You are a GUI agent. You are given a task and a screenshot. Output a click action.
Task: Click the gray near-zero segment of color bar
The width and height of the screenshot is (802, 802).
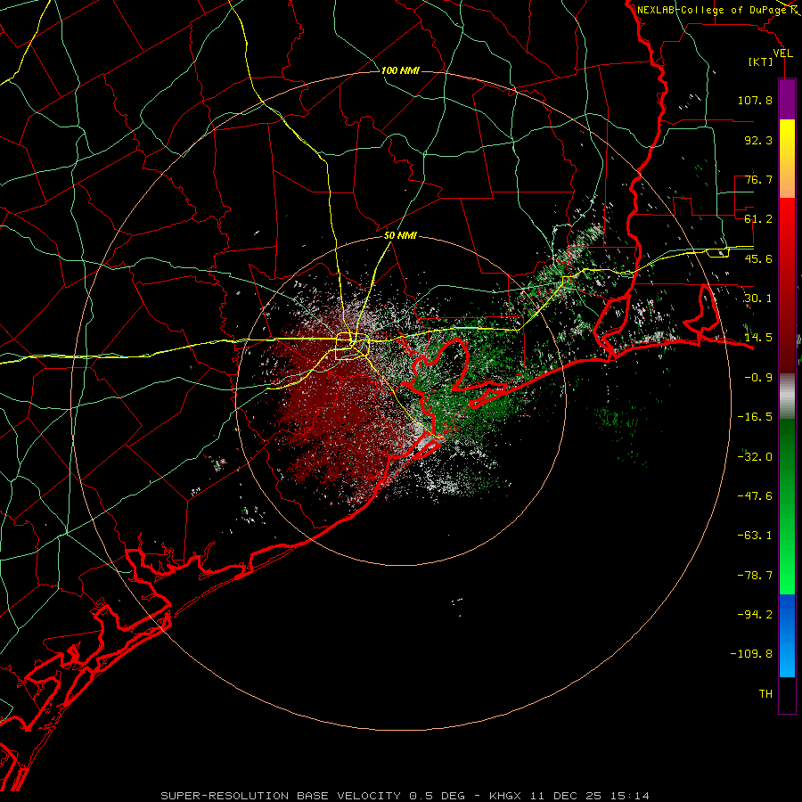point(787,396)
